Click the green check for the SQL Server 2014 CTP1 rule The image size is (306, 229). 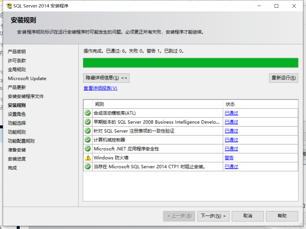pyautogui.click(x=87, y=166)
